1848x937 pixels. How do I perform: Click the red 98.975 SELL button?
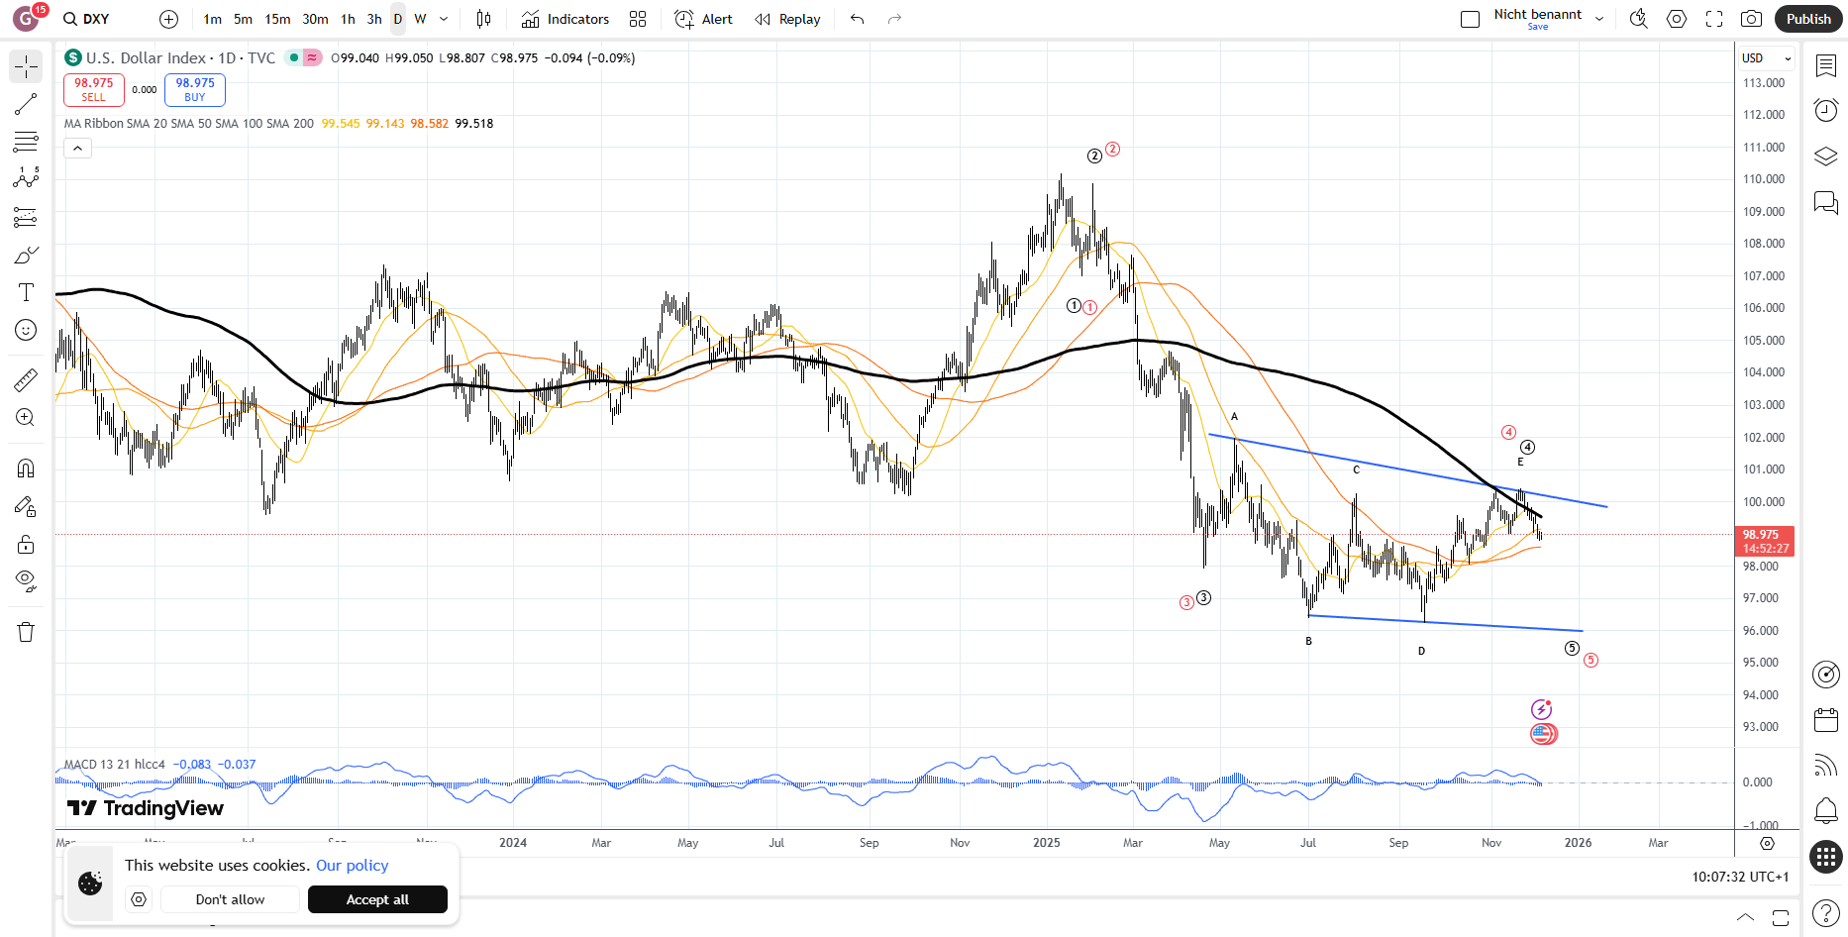pos(94,89)
